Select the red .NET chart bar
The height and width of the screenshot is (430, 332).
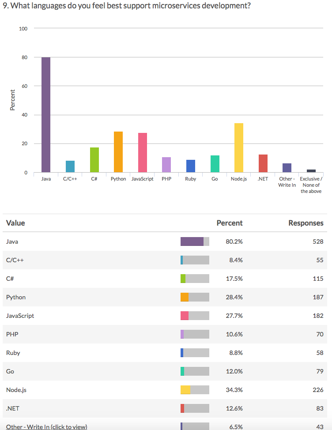pyautogui.click(x=263, y=163)
